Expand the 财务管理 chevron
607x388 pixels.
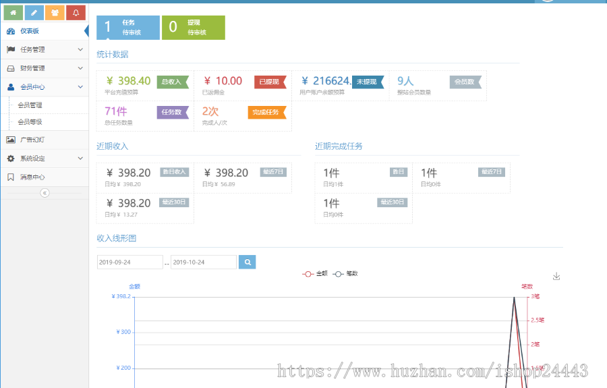[x=80, y=68]
